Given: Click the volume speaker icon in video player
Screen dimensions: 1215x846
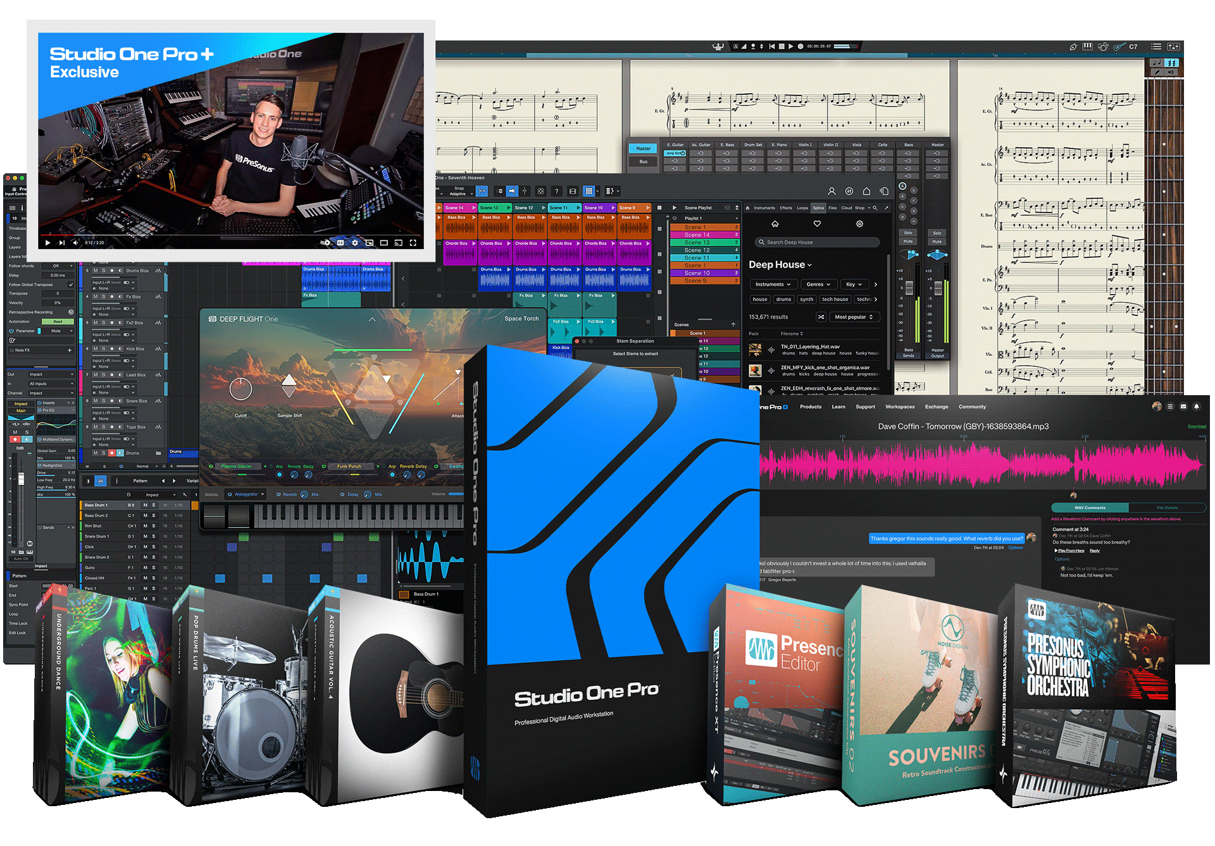Looking at the screenshot, I should (75, 242).
